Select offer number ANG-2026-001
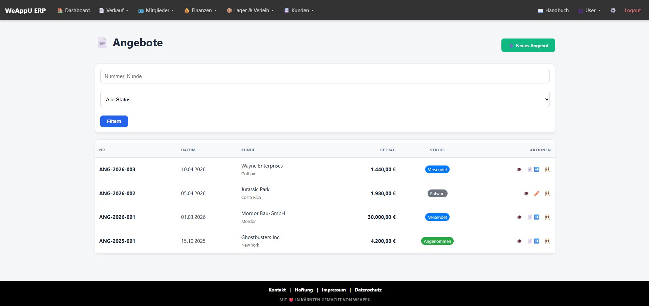 117,217
